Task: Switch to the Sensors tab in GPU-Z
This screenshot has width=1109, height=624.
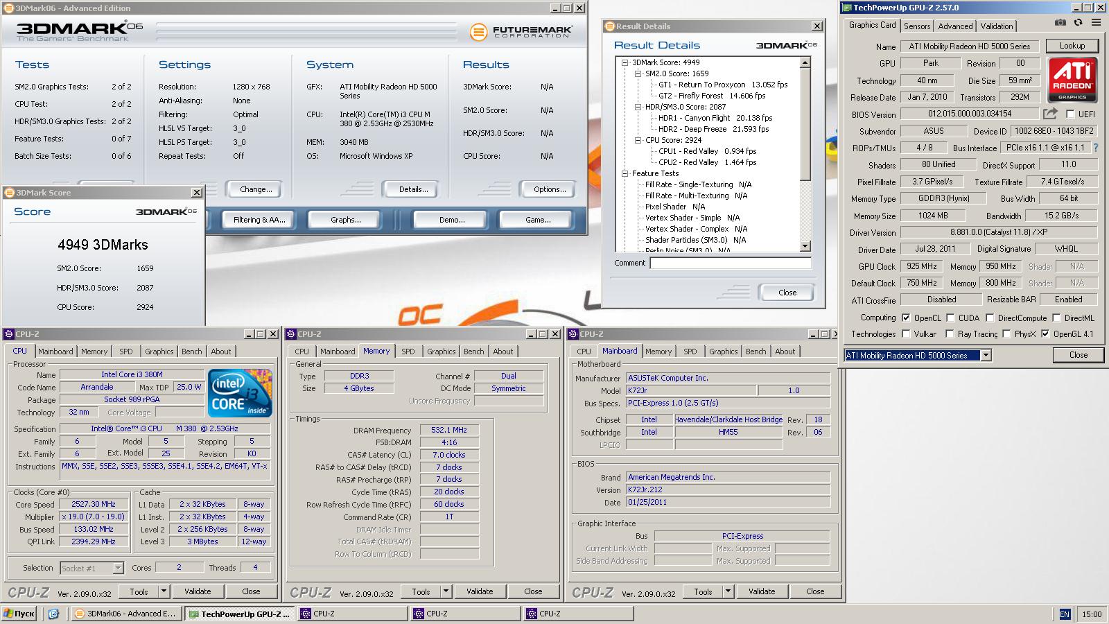Action: click(x=917, y=26)
